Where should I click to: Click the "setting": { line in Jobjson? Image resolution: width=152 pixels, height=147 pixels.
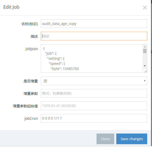[x=56, y=58]
